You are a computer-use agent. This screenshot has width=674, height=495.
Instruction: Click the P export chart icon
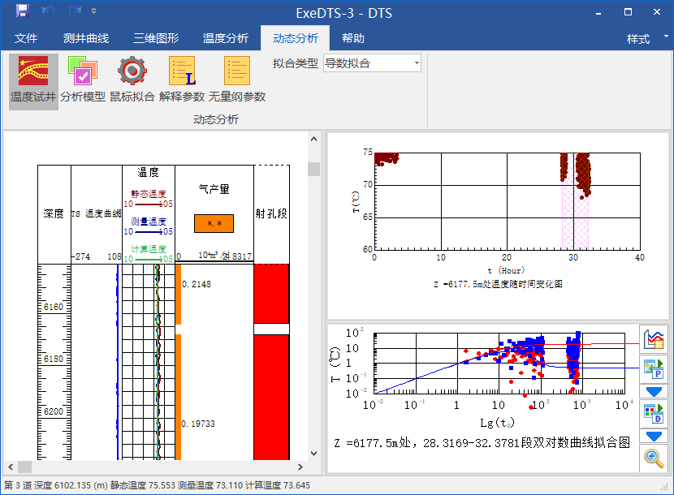654,369
